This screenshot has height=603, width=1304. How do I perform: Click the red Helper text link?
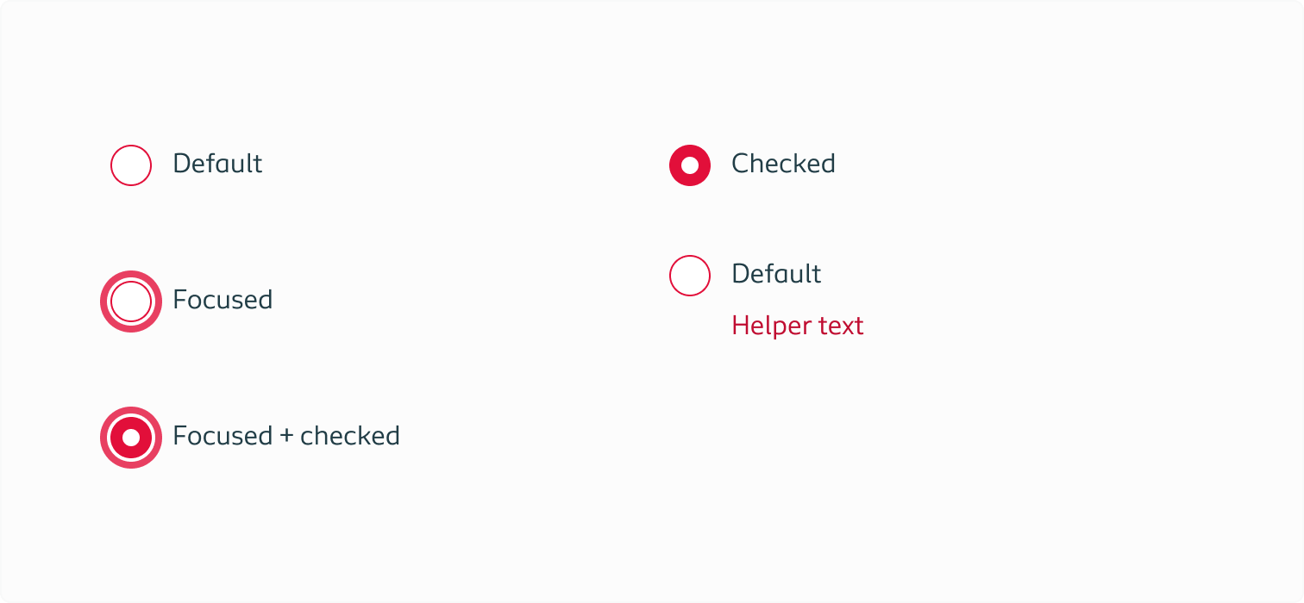tap(797, 326)
